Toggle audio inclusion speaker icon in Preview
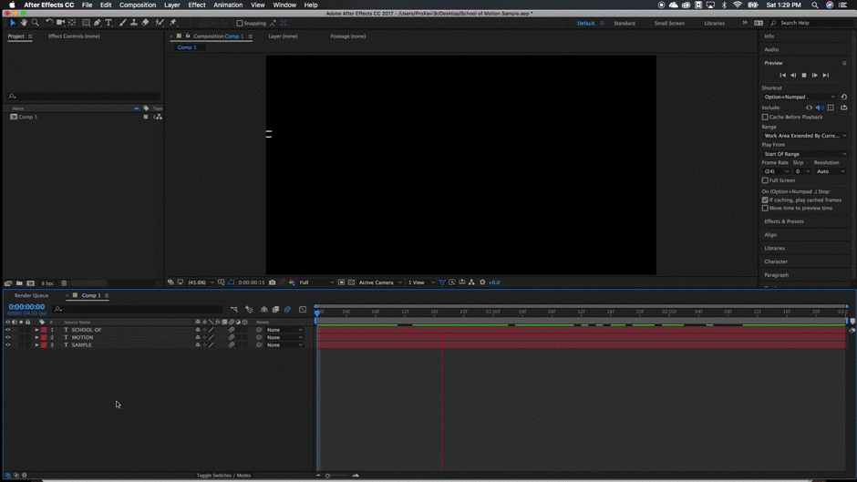857x482 pixels. 820,108
